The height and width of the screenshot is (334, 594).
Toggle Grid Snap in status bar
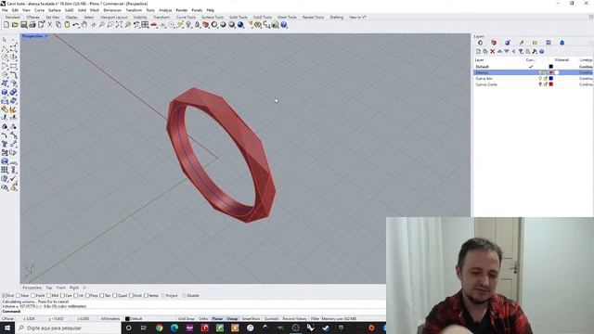click(x=186, y=319)
